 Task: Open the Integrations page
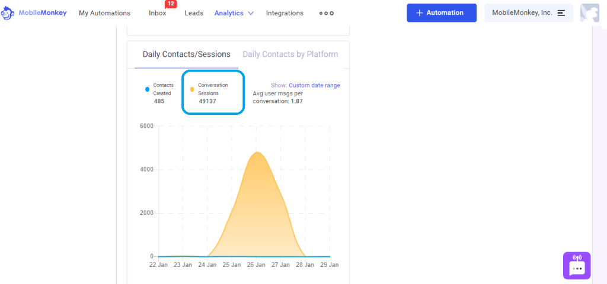[x=285, y=13]
